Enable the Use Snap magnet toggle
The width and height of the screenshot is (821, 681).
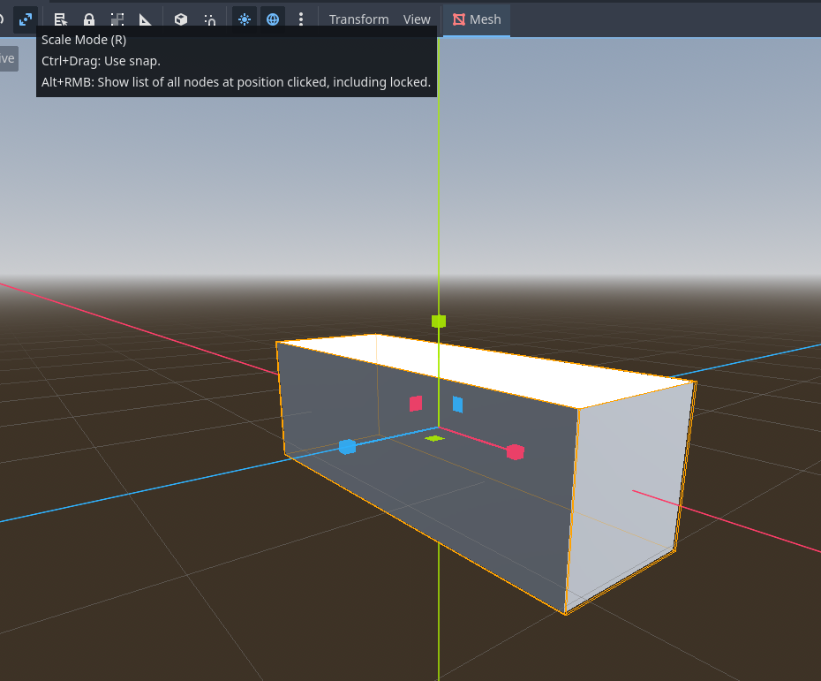click(x=210, y=19)
